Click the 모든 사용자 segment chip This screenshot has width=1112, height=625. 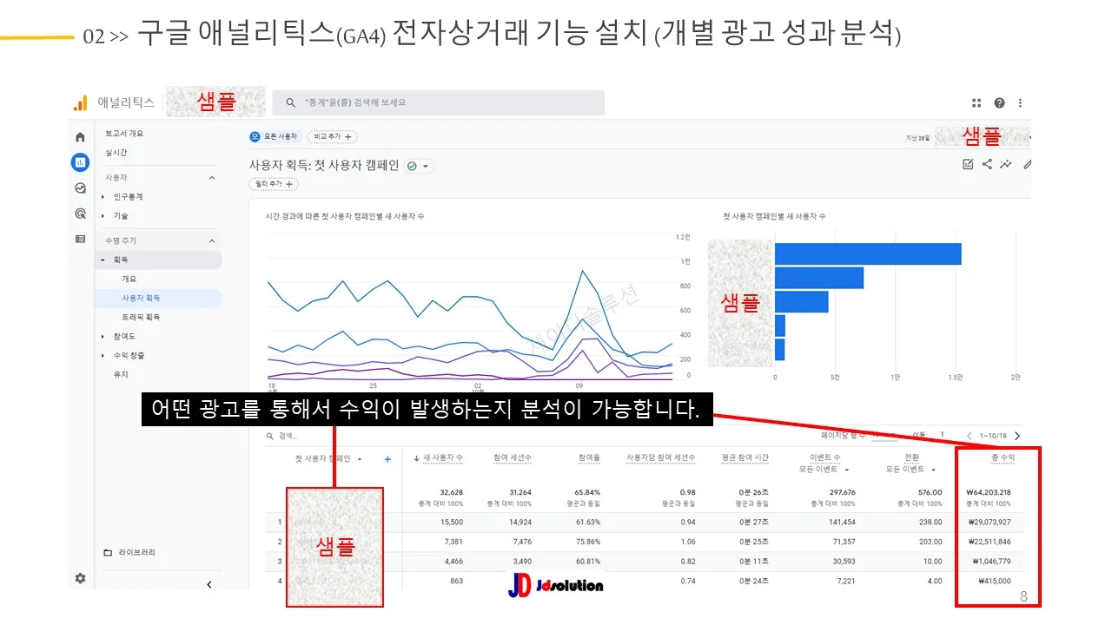pos(275,136)
